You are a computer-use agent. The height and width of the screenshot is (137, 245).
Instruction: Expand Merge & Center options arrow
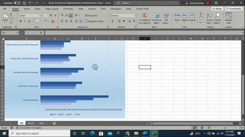coord(106,21)
